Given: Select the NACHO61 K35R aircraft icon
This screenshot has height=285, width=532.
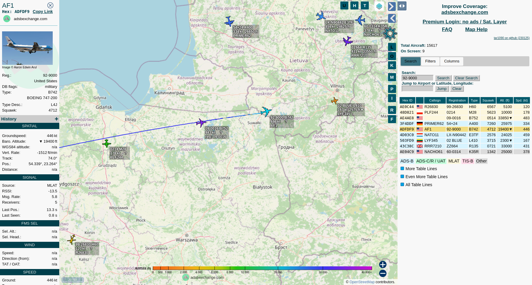Looking at the screenshot, I should (360, 20).
